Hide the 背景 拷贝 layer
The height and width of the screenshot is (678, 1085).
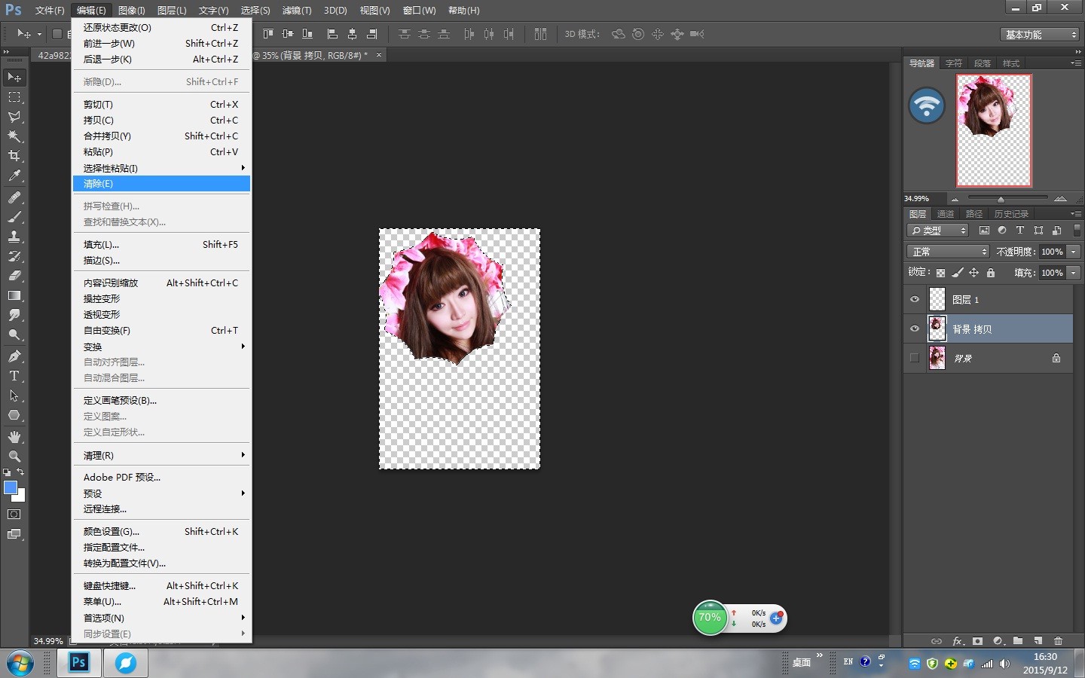[x=915, y=328]
